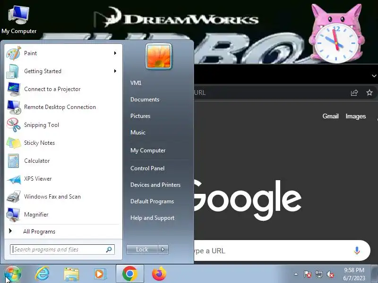The width and height of the screenshot is (378, 283).
Task: Click the share icon in Chrome address bar
Action: tap(354, 92)
